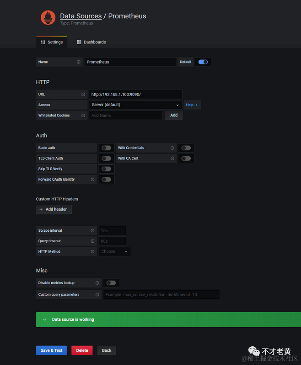Show the Disable metrics lookup info icon
Screen dimensions: 301x365
click(97, 283)
